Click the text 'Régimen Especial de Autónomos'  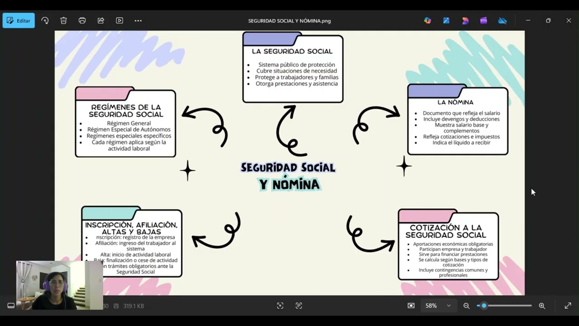tap(129, 129)
